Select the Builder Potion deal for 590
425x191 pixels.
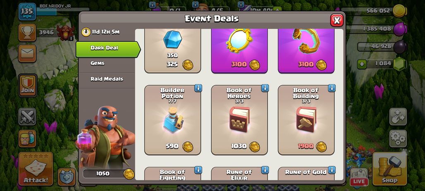172,120
